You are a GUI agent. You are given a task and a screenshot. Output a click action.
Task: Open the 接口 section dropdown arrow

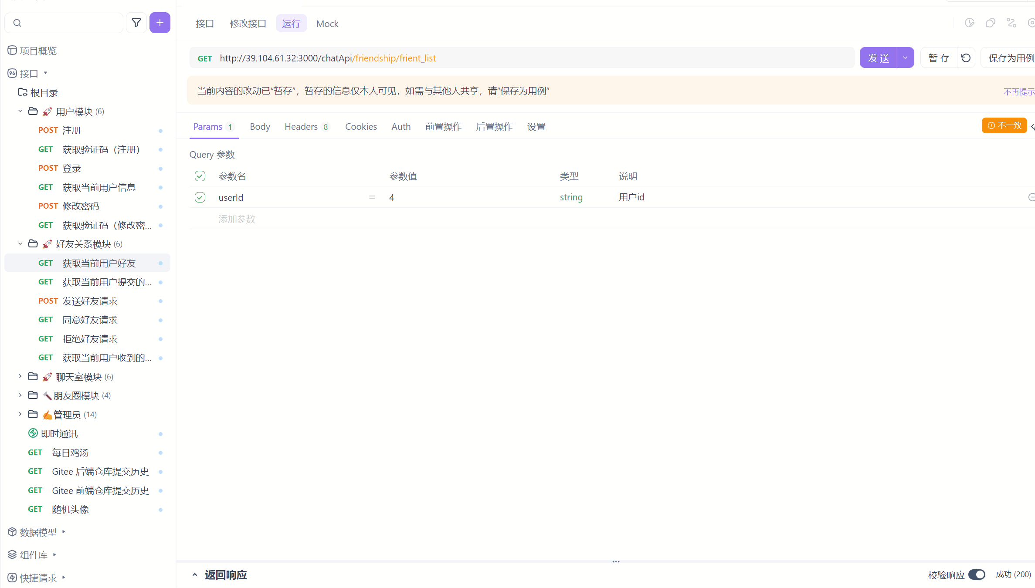45,73
